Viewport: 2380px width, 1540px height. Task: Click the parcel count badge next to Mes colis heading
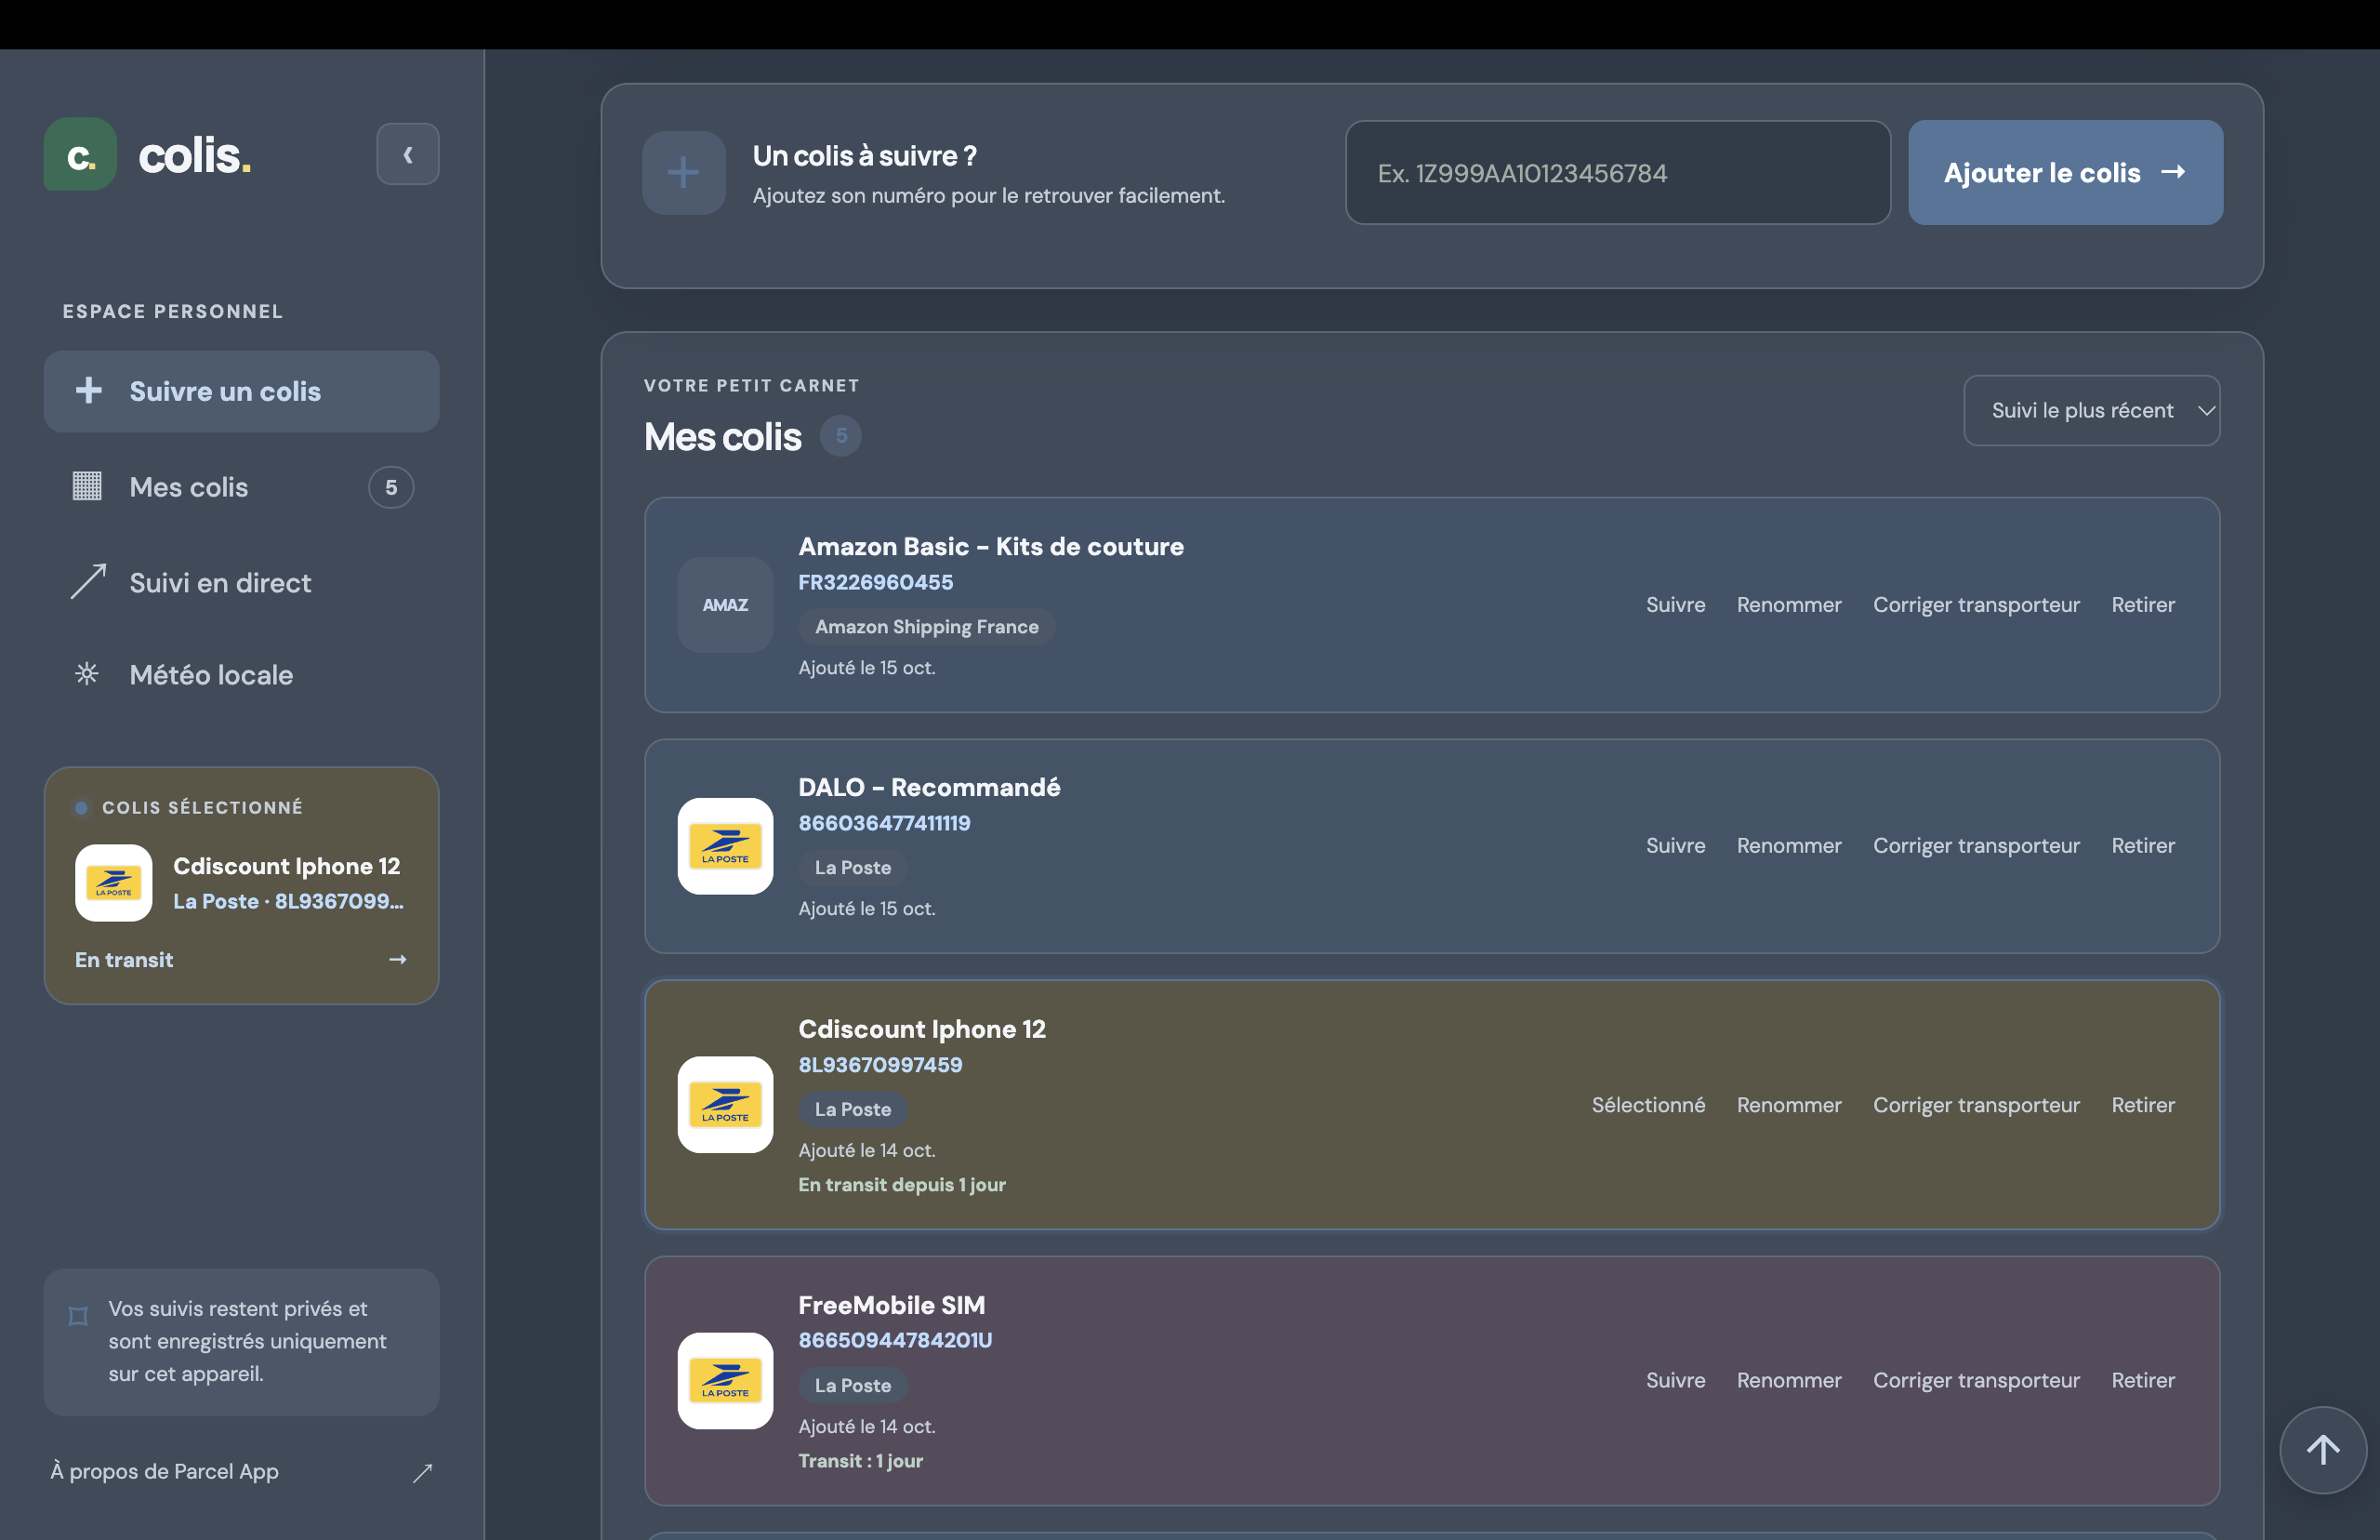[x=840, y=436]
